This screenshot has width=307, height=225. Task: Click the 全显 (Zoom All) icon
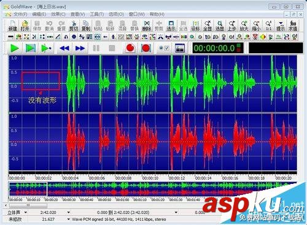click(208, 26)
